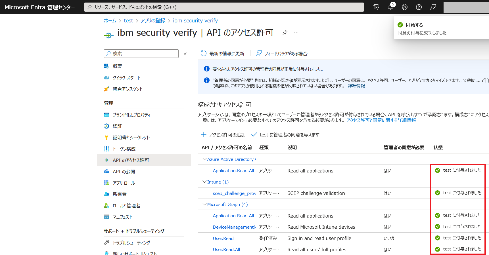Pin this page with the pin icon

(x=285, y=33)
